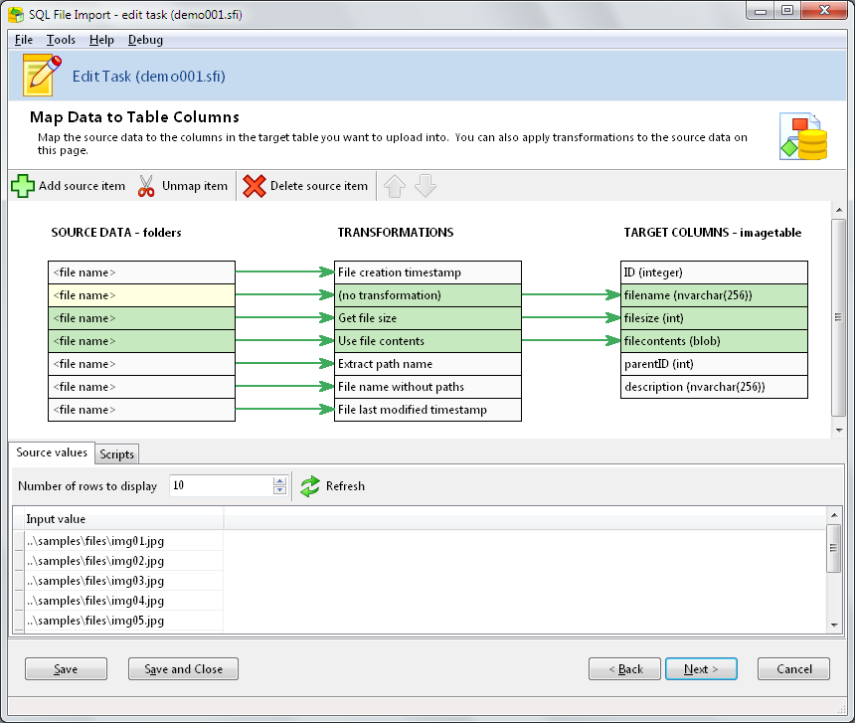Select the Get file size transformation entry
The height and width of the screenshot is (723, 855).
[x=427, y=317]
